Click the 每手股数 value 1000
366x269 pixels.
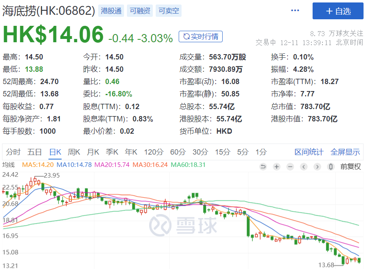click(48, 131)
